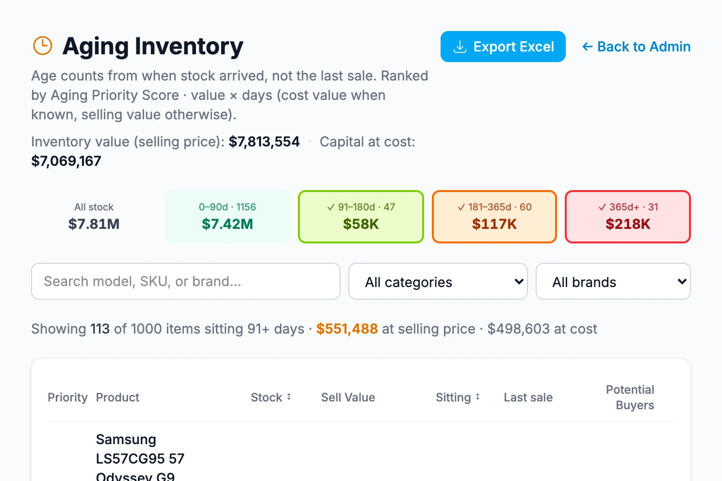Click the search model, SKU, or brand field
The image size is (722, 481).
point(186,281)
